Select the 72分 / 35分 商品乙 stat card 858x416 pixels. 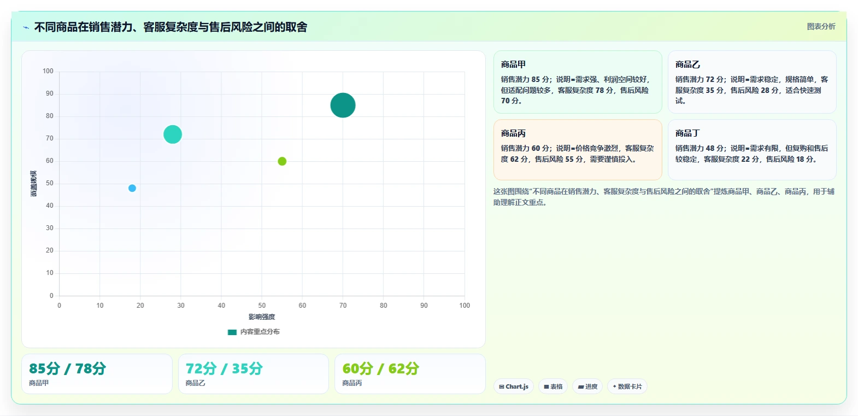click(254, 374)
